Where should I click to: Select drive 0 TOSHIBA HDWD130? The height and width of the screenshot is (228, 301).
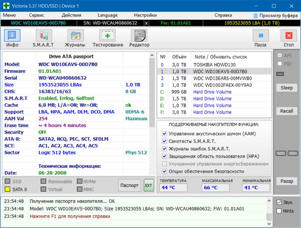tap(214, 65)
